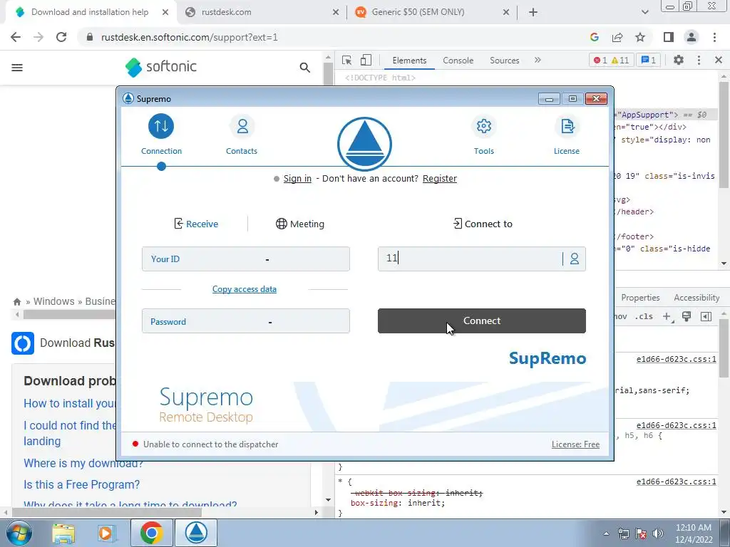Toggle device toolbar in DevTools
Viewport: 730px width, 547px height.
point(366,60)
